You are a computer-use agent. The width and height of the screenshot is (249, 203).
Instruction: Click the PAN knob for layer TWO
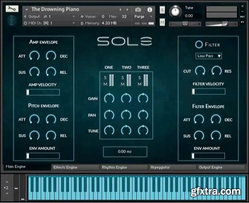[x=126, y=115]
